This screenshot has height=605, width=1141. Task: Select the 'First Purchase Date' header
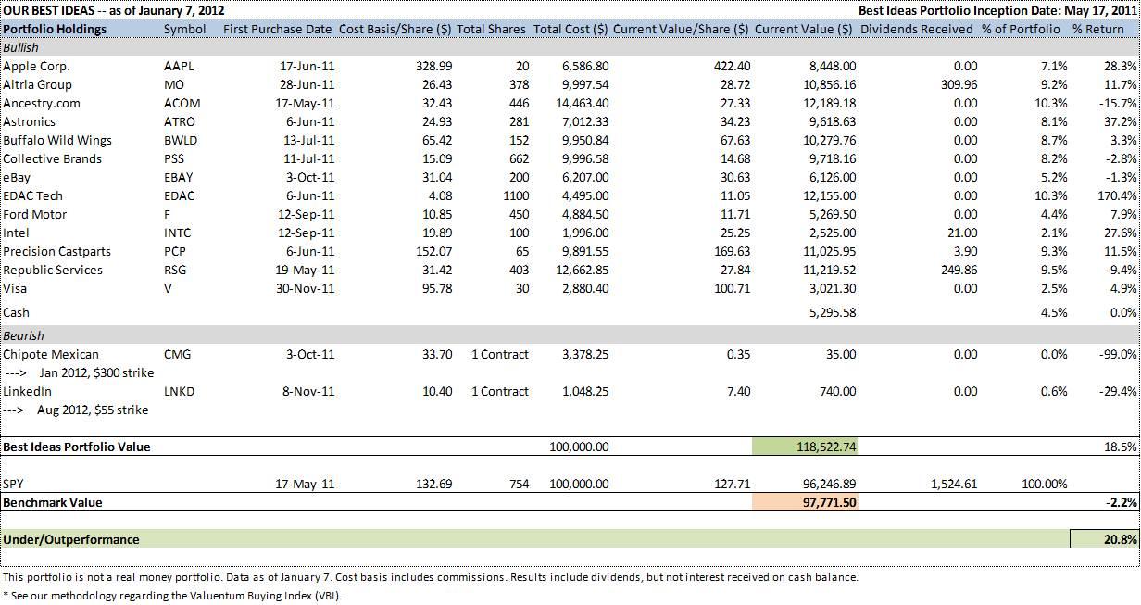coord(277,29)
